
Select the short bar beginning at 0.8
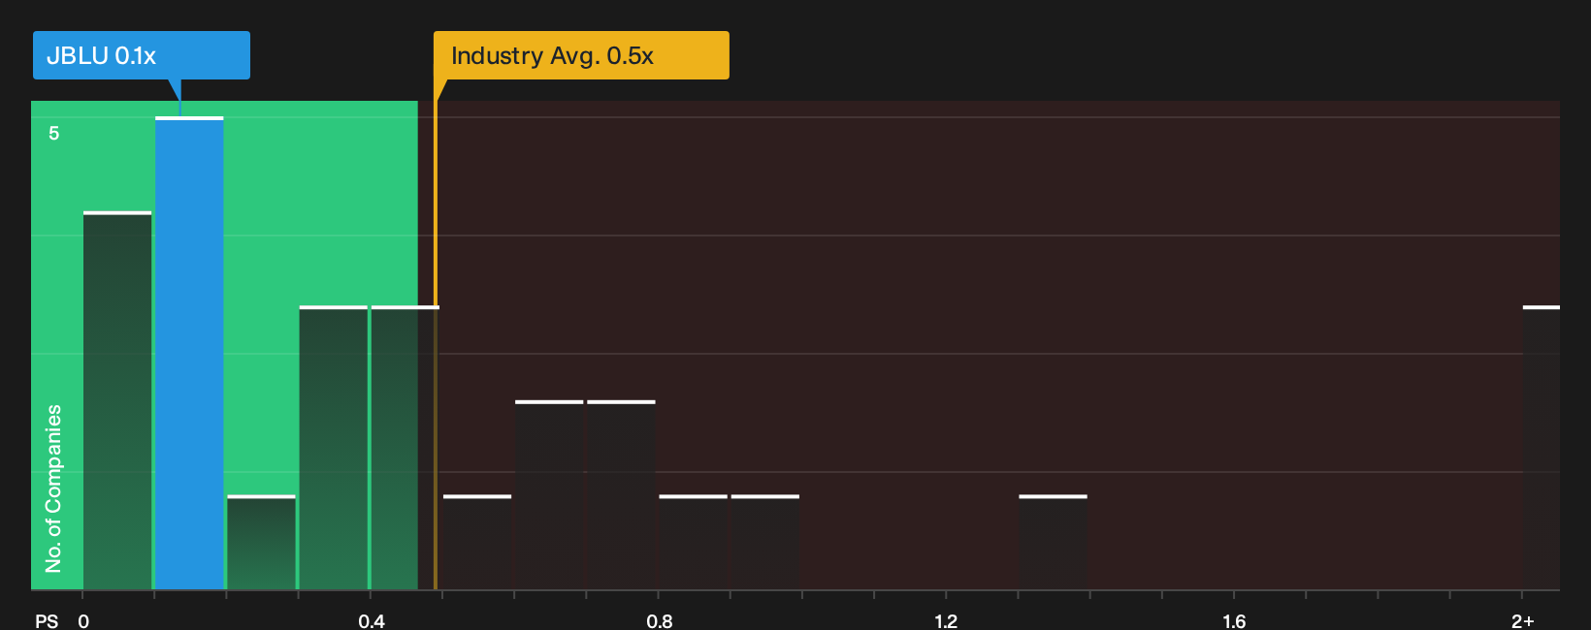click(x=693, y=542)
